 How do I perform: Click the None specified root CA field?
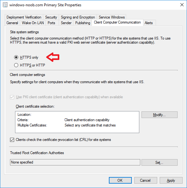(75, 162)
